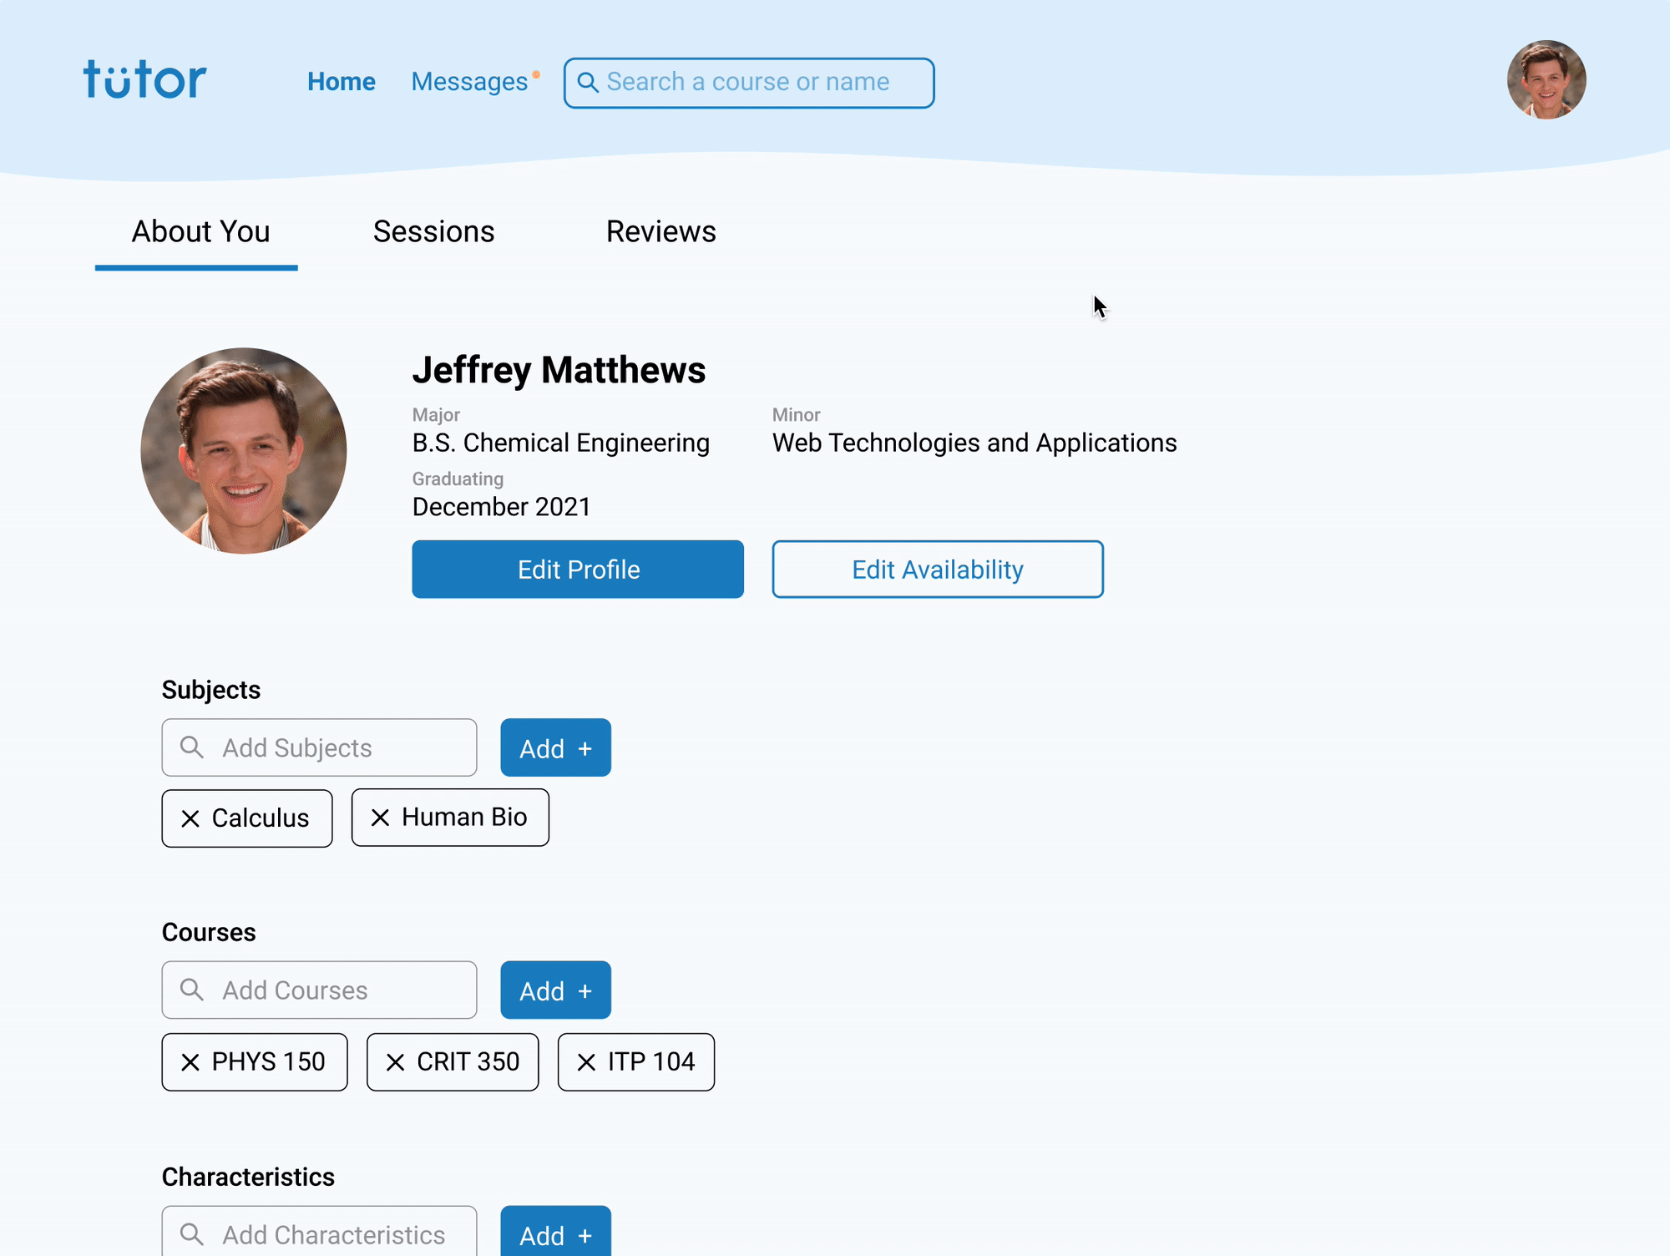Remove the ITP 104 course tag
The image size is (1670, 1256).
click(x=587, y=1062)
